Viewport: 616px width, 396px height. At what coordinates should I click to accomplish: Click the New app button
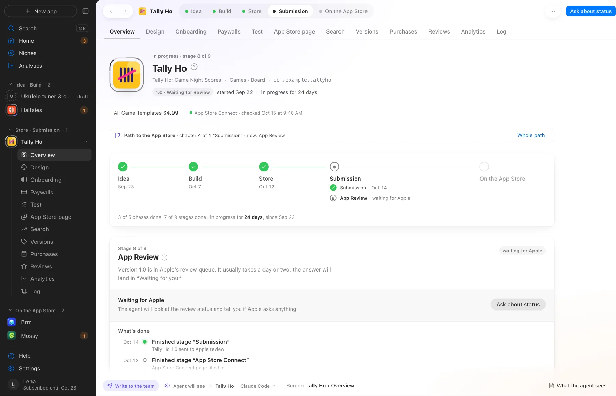(x=41, y=11)
